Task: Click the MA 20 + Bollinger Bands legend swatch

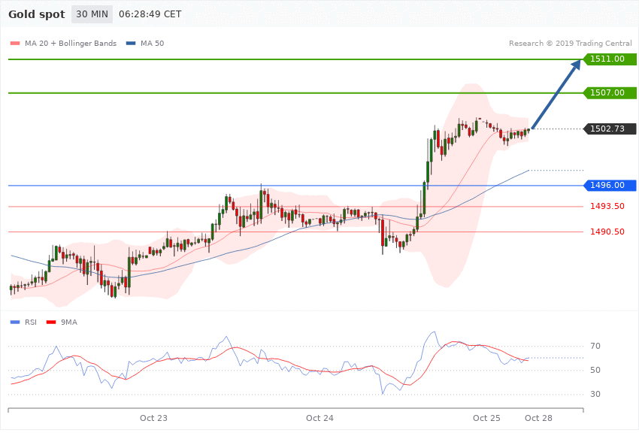Action: click(x=15, y=44)
